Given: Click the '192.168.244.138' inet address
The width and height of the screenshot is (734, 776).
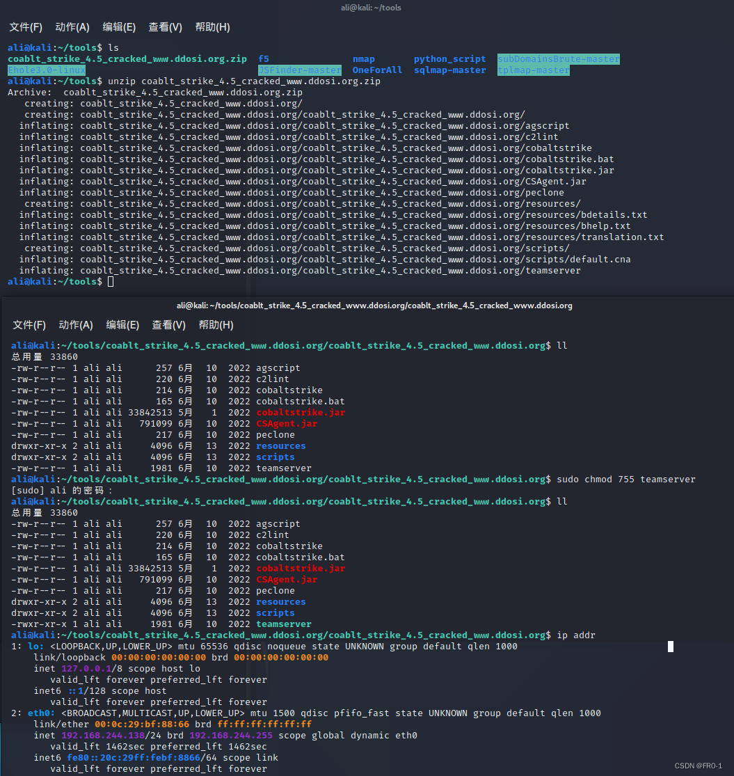Looking at the screenshot, I should pos(103,736).
